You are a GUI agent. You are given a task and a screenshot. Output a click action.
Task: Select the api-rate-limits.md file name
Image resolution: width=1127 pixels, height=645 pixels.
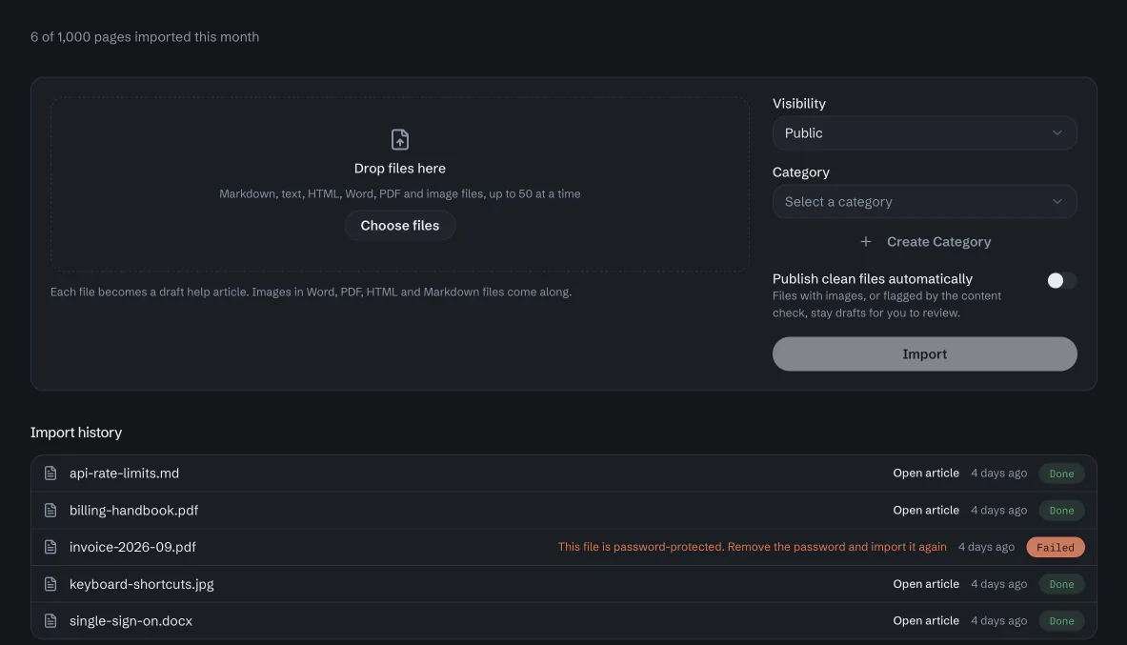coord(125,474)
